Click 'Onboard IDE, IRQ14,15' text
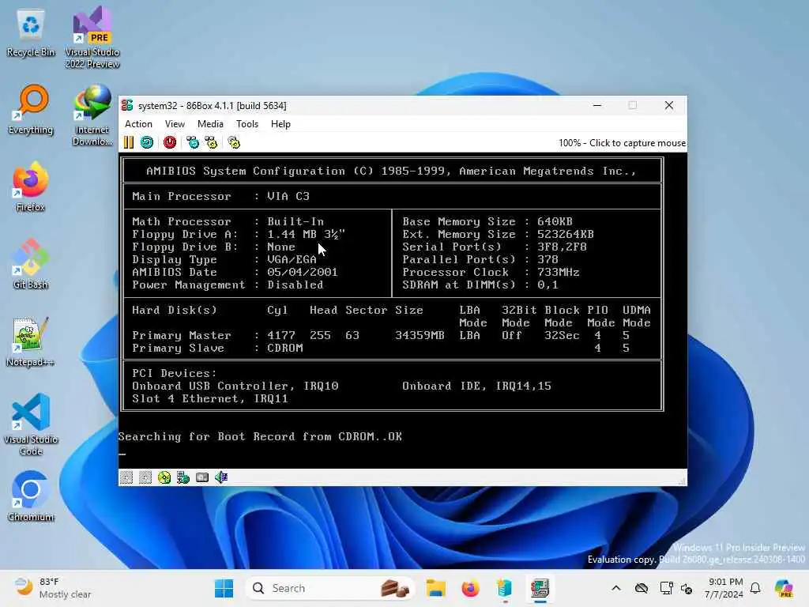Image resolution: width=809 pixels, height=607 pixels. tap(476, 386)
